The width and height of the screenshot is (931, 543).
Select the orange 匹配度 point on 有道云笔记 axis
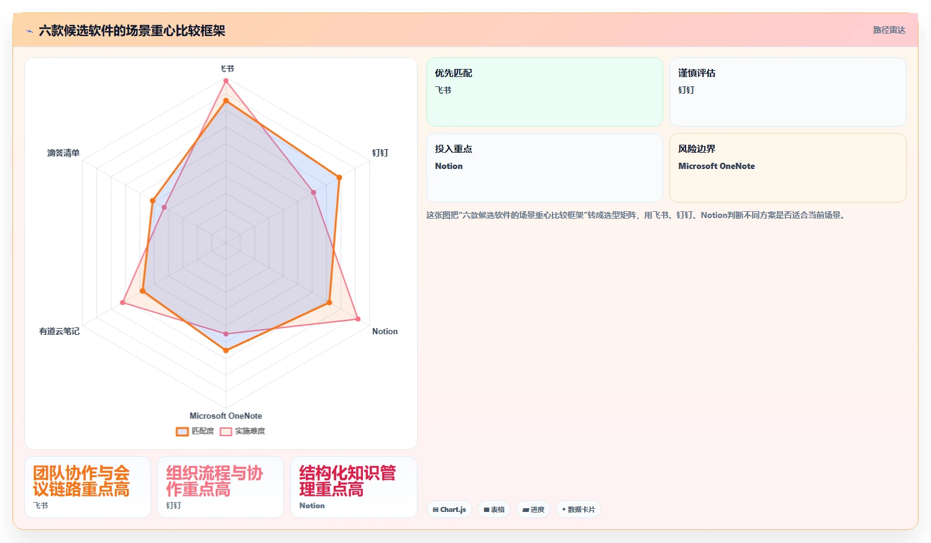142,291
